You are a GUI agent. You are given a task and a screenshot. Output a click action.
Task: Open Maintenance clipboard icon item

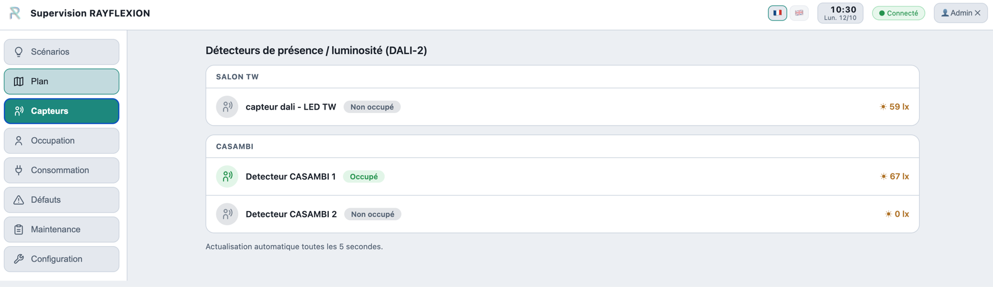point(19,229)
